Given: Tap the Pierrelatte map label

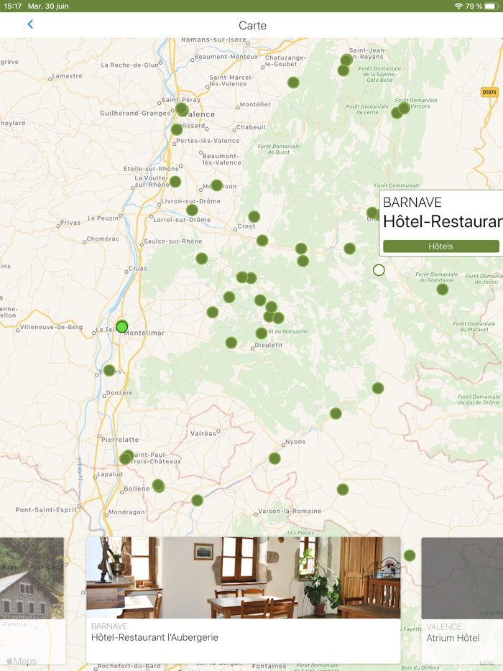Looking at the screenshot, I should pyautogui.click(x=120, y=440).
